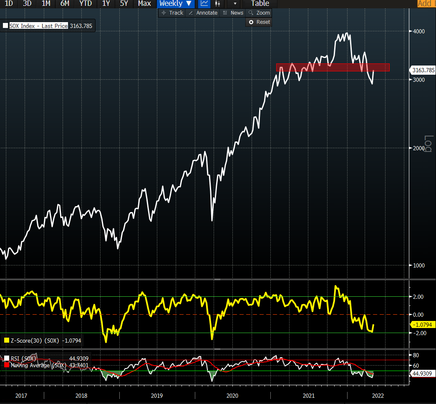The image size is (436, 404).
Task: Click the 2000 price axis label
Action: [419, 148]
